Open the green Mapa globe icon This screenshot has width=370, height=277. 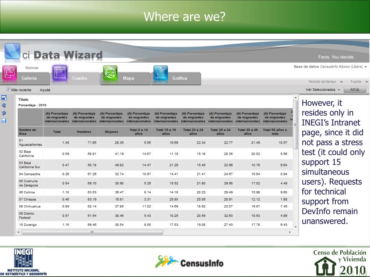(110, 73)
